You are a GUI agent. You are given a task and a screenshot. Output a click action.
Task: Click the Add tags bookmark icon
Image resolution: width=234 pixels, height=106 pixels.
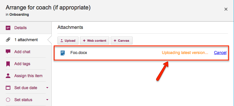point(8,64)
